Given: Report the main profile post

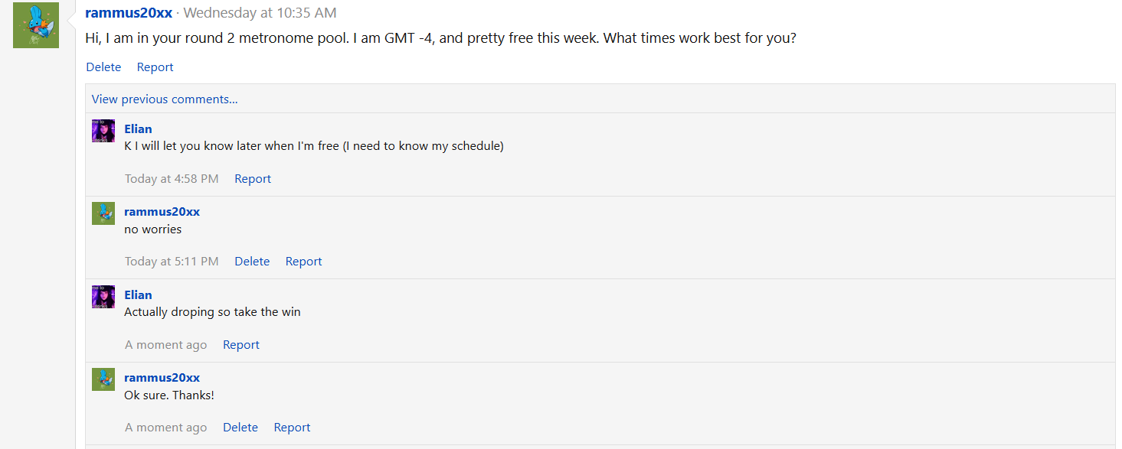Looking at the screenshot, I should click(x=155, y=67).
